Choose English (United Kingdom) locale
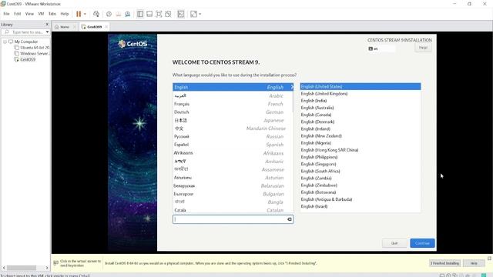Screen dimensions: 493x277 click(361, 94)
